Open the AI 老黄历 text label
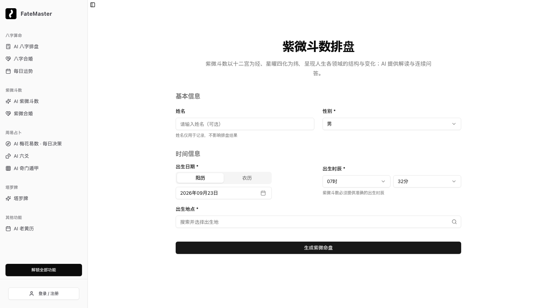Image resolution: width=549 pixels, height=308 pixels. (x=24, y=229)
